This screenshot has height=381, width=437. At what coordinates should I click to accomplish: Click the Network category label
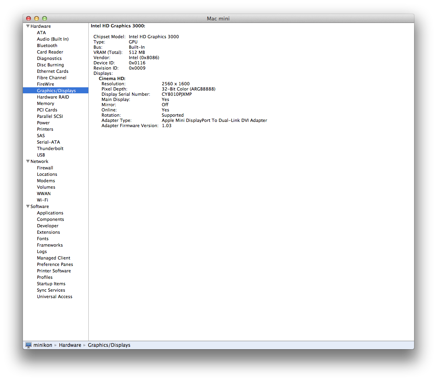[39, 161]
